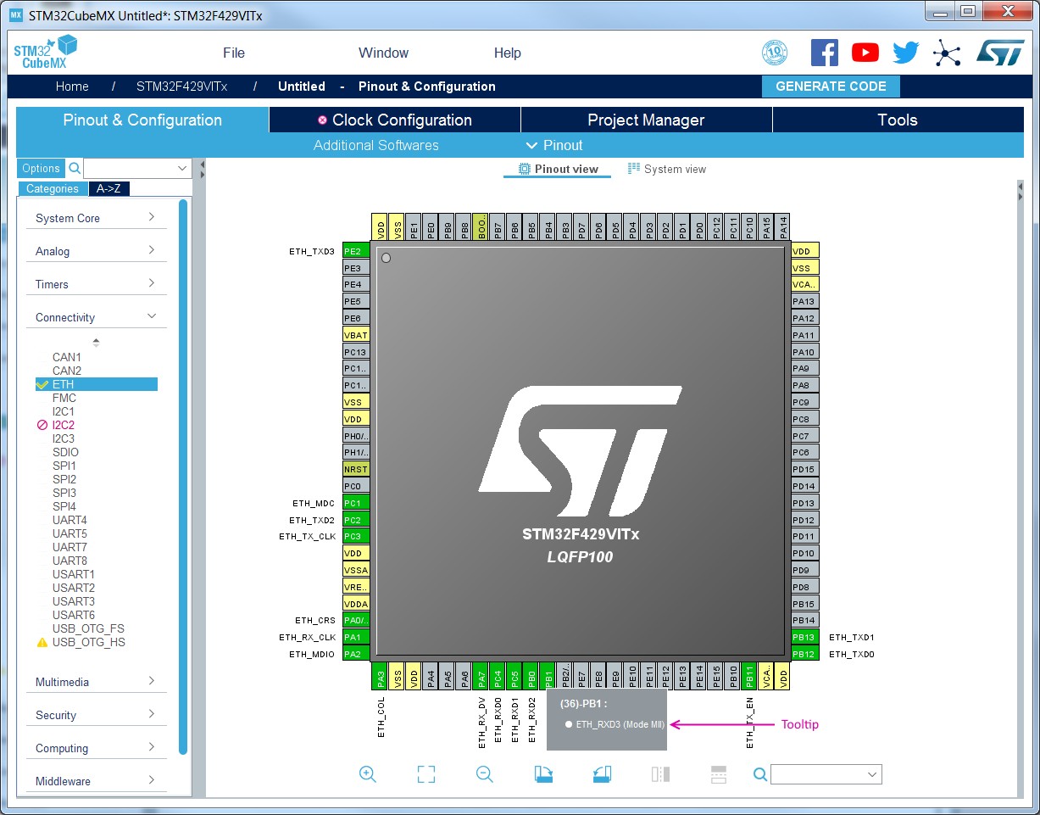Click the zoom out magnifier icon

(x=484, y=773)
